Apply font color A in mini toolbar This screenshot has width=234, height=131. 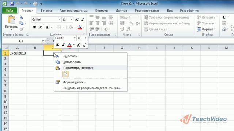click(x=69, y=45)
